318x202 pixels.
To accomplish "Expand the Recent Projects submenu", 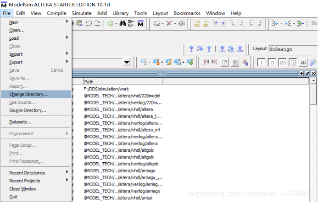I will point(67,180).
